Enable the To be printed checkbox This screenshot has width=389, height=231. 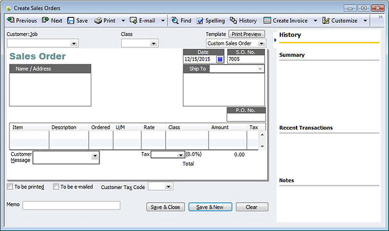point(10,187)
